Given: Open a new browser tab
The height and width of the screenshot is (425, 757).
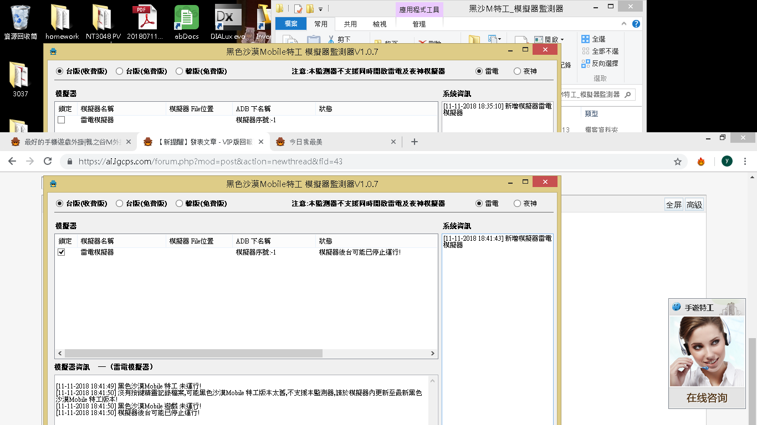Looking at the screenshot, I should 414,142.
